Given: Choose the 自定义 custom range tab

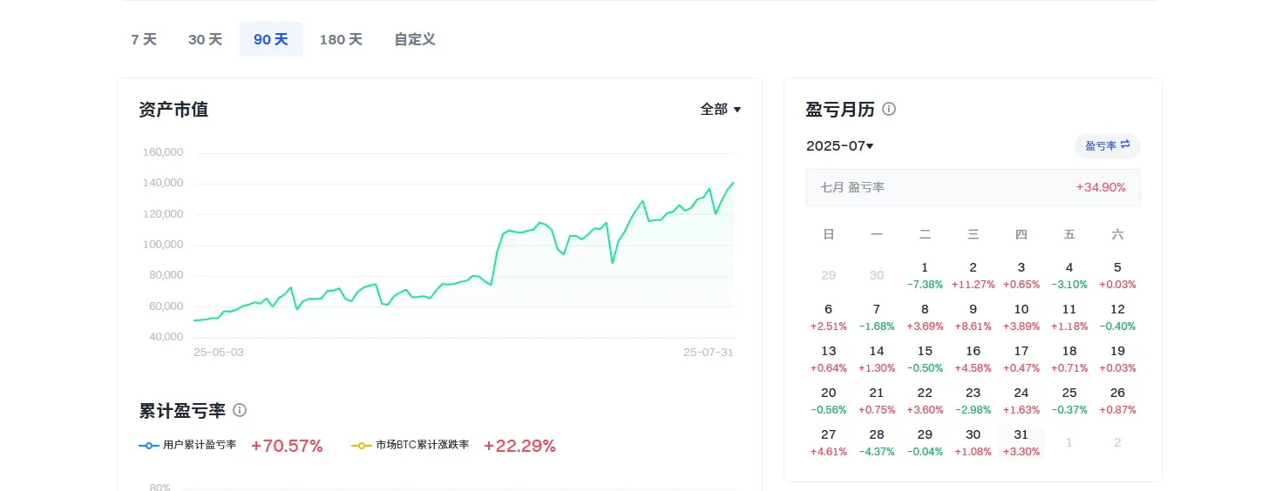Looking at the screenshot, I should [414, 40].
